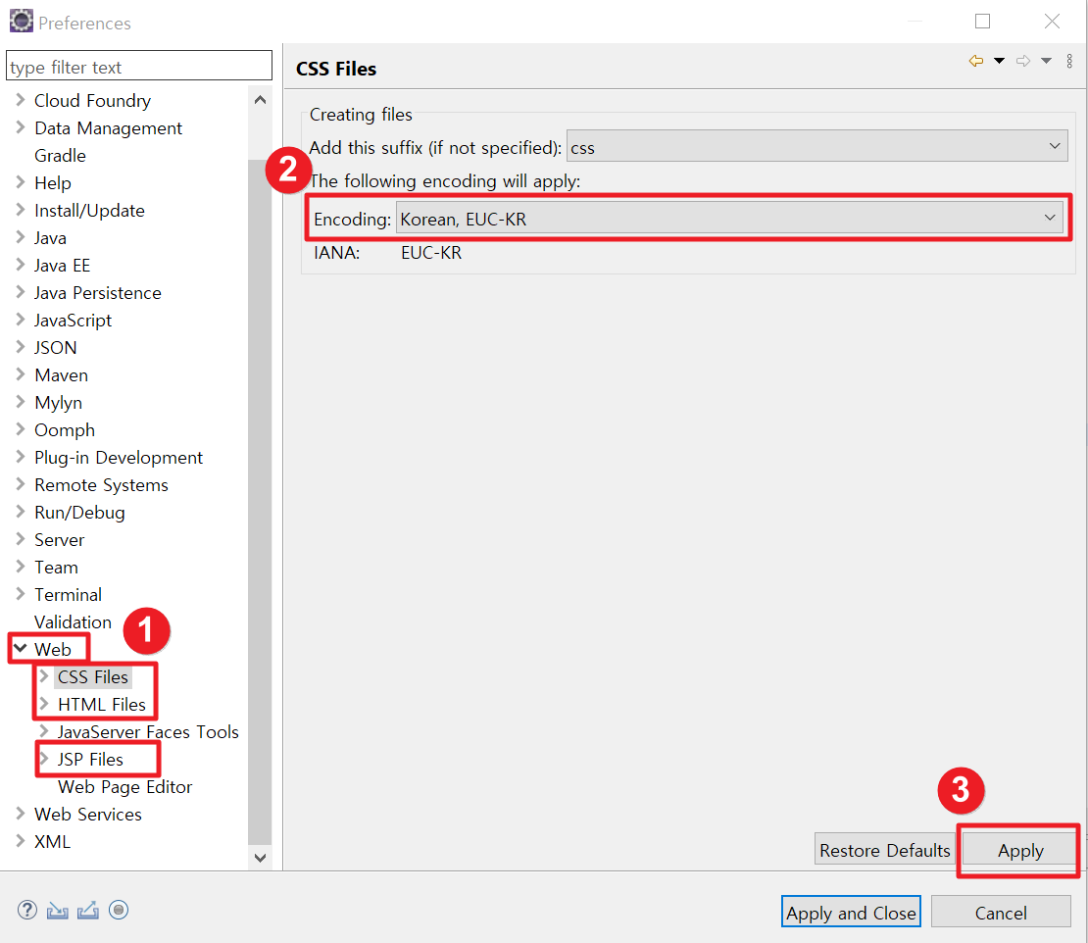Select Gradle in the preferences tree
This screenshot has width=1088, height=943.
(61, 156)
